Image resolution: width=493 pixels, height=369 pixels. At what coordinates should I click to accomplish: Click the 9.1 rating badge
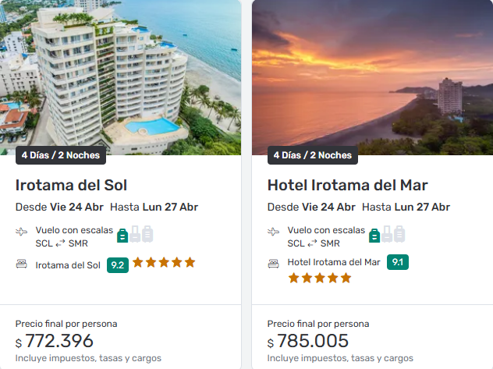tap(398, 262)
